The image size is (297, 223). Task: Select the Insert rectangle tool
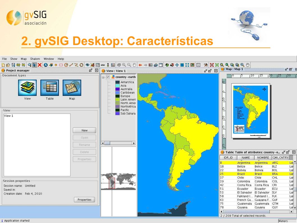[61, 65]
